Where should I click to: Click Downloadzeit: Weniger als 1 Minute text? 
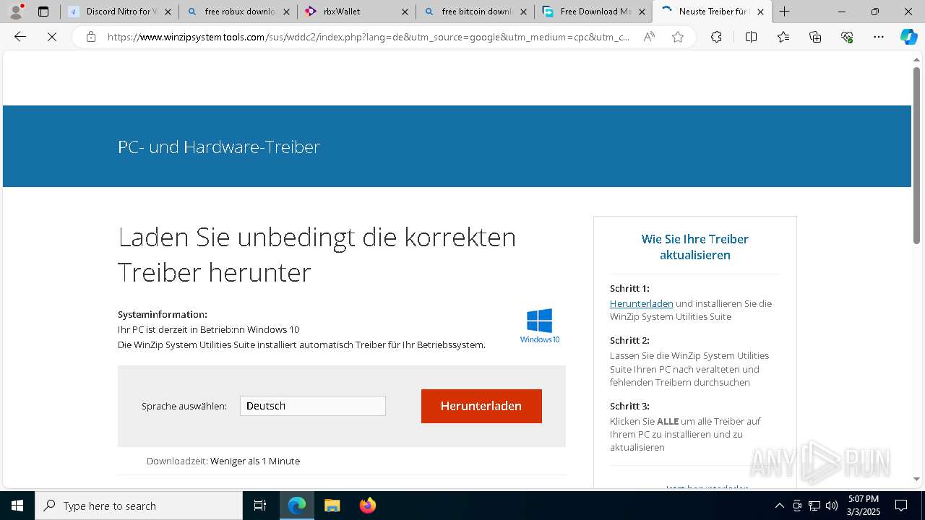[223, 461]
